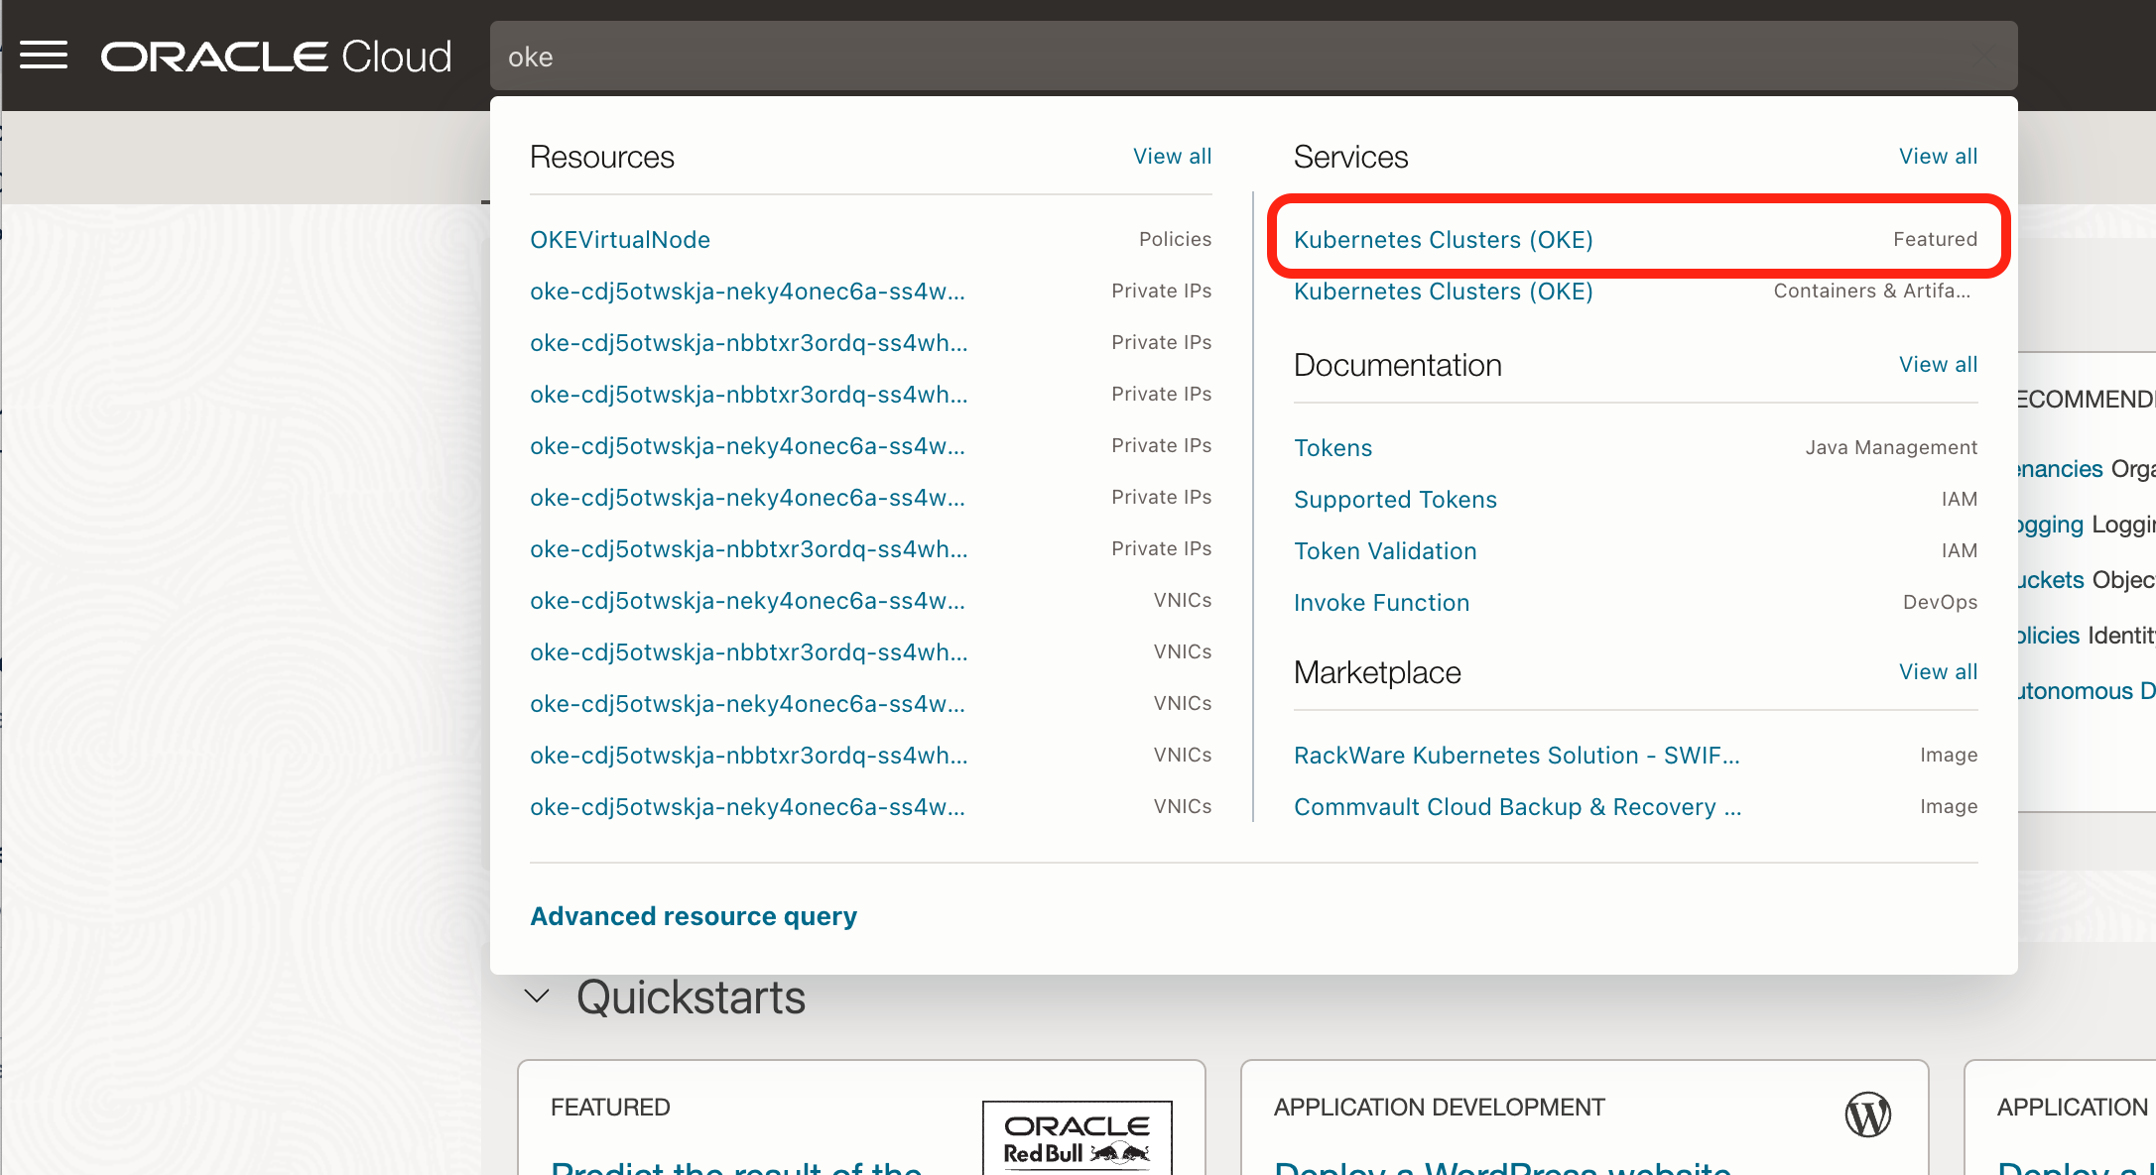Open the hamburger navigation menu

[44, 56]
